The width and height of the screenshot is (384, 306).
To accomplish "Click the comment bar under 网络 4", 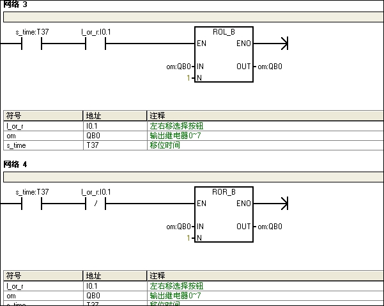I will click(192, 177).
